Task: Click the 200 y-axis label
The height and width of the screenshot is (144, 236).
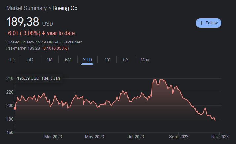Action: pos(10,105)
